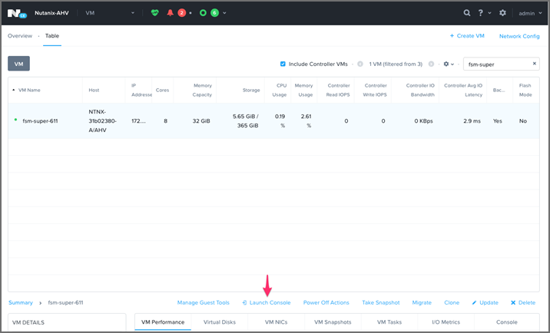
Task: Click the Update pencil icon
Action: 474,302
